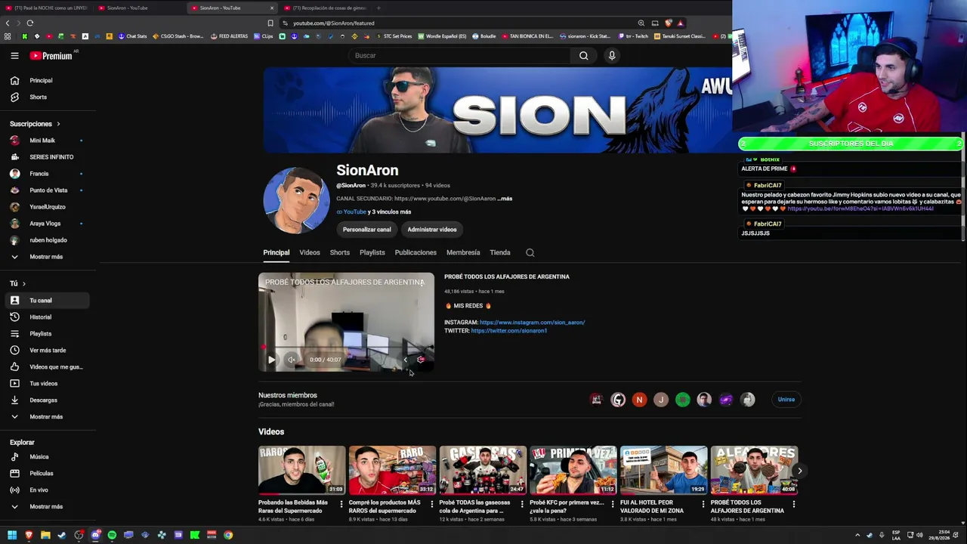The width and height of the screenshot is (967, 544).
Task: Expand channel description with ...más
Action: [x=505, y=199]
